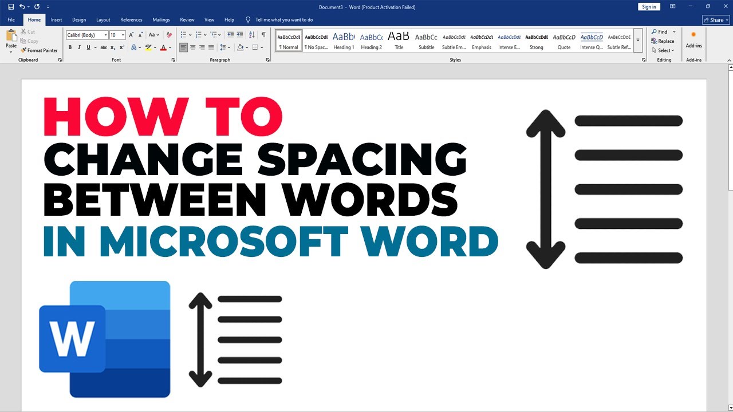Align text left
This screenshot has height=412, width=733.
point(183,47)
